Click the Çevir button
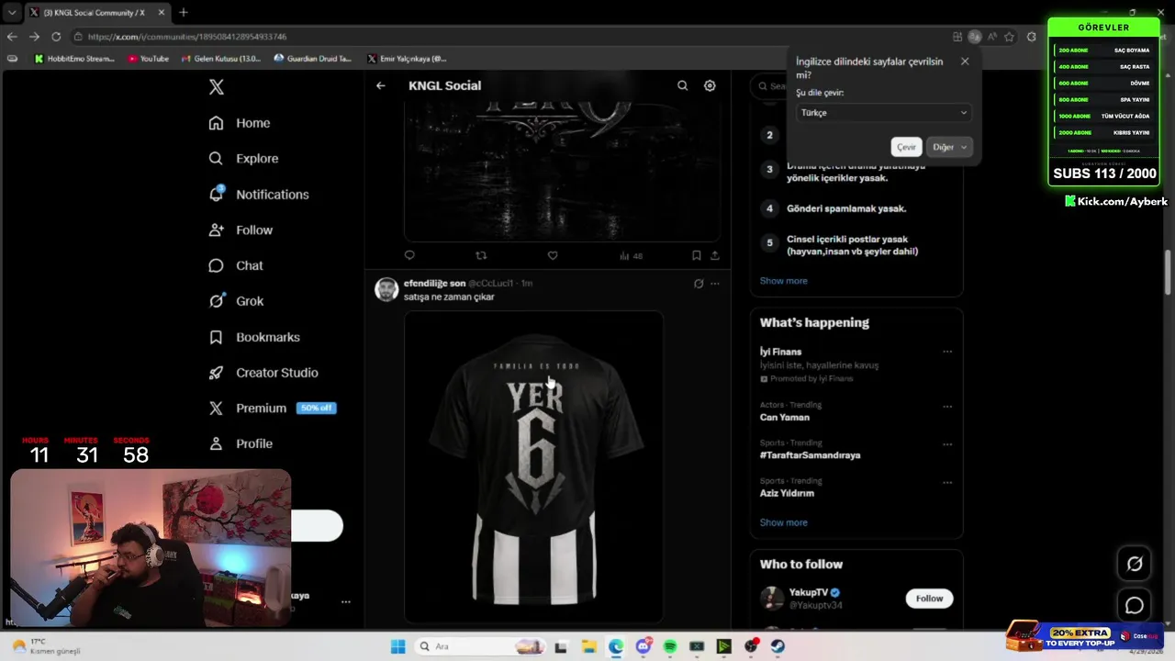The height and width of the screenshot is (661, 1175). coord(906,147)
